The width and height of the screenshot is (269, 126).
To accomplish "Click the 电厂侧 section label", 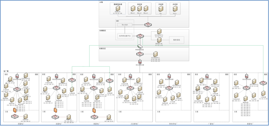I will coord(6,71).
